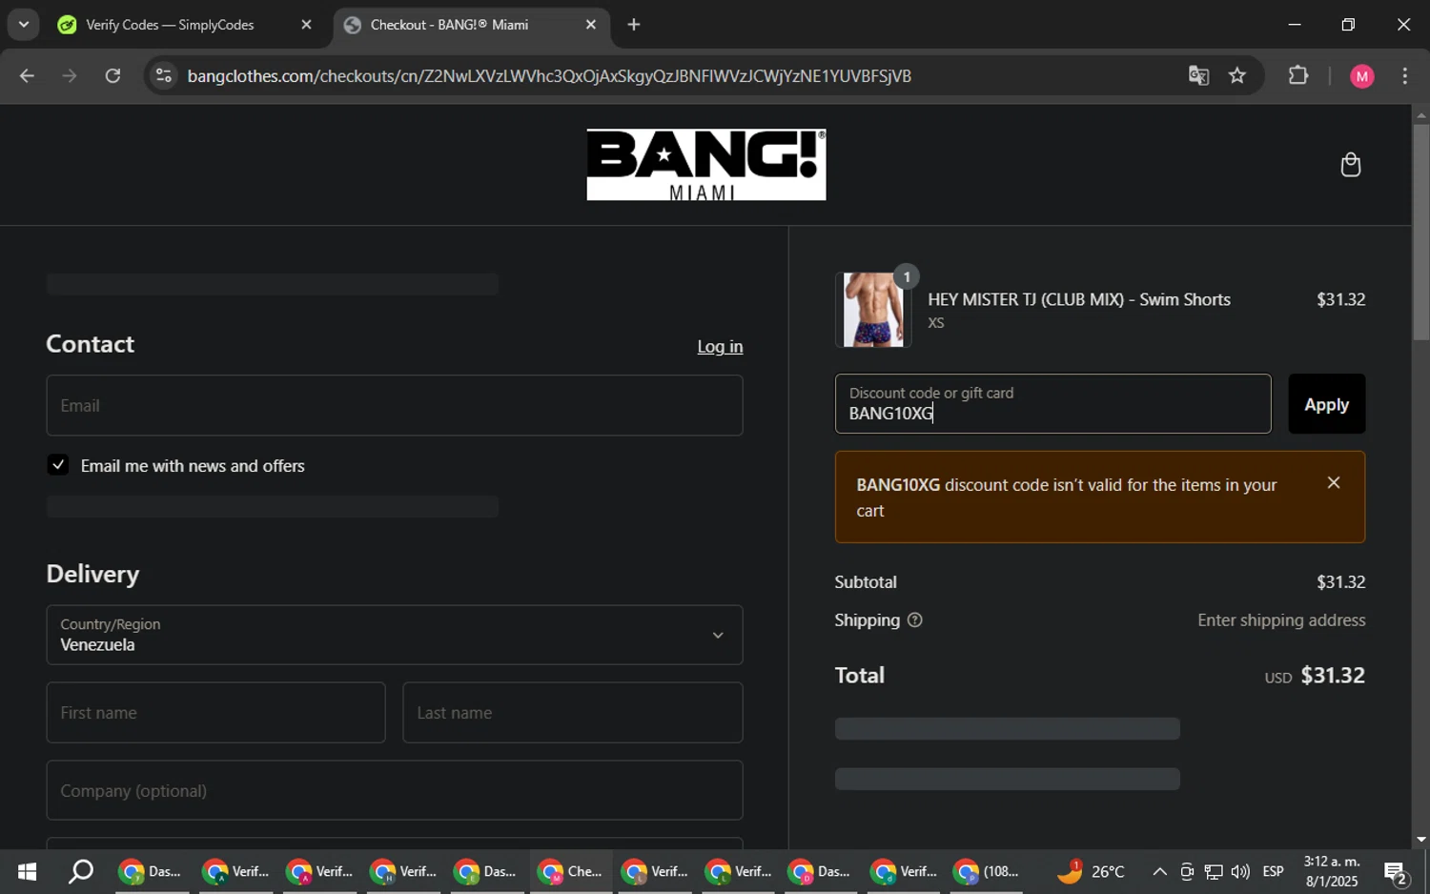Open the Windows Start menu
Image resolution: width=1430 pixels, height=894 pixels.
click(x=27, y=871)
